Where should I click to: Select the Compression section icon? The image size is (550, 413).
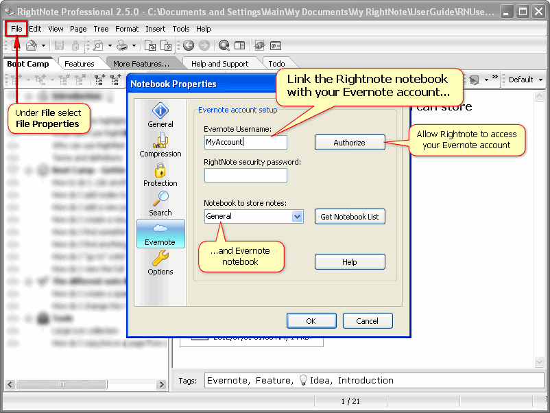[x=160, y=145]
